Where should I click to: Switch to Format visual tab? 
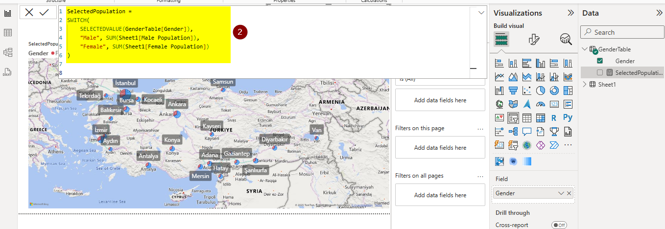click(x=534, y=39)
